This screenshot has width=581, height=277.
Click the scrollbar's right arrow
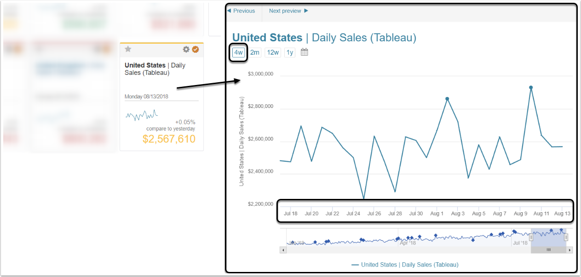[x=569, y=250]
